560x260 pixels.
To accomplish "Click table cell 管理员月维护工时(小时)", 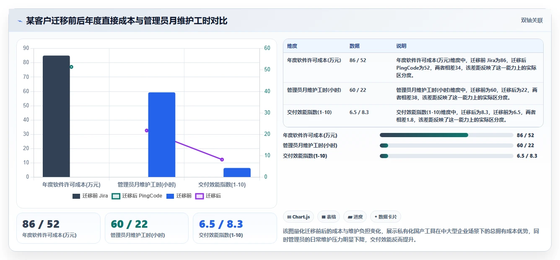I will click(314, 90).
